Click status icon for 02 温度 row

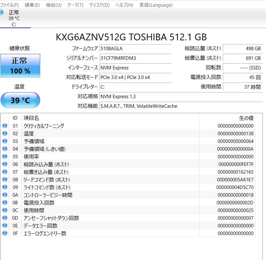coord(5,134)
